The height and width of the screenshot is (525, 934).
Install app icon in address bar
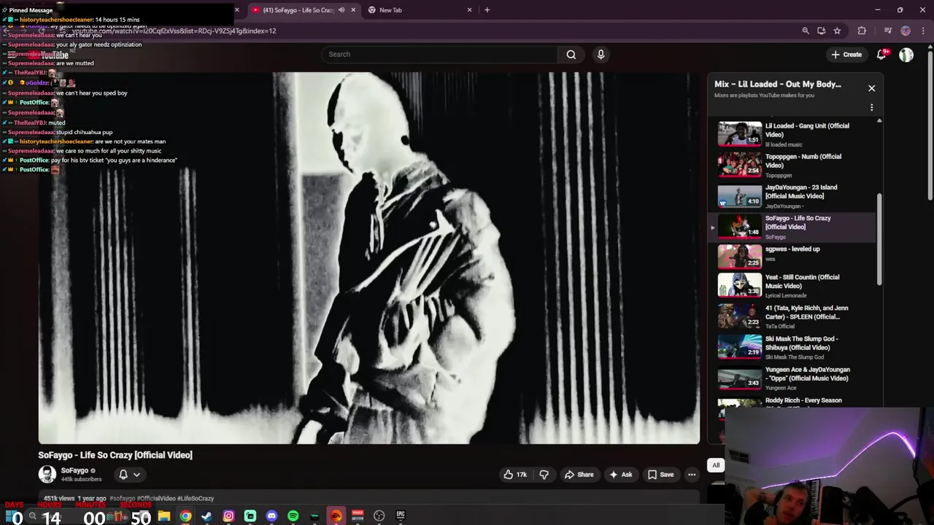click(822, 31)
